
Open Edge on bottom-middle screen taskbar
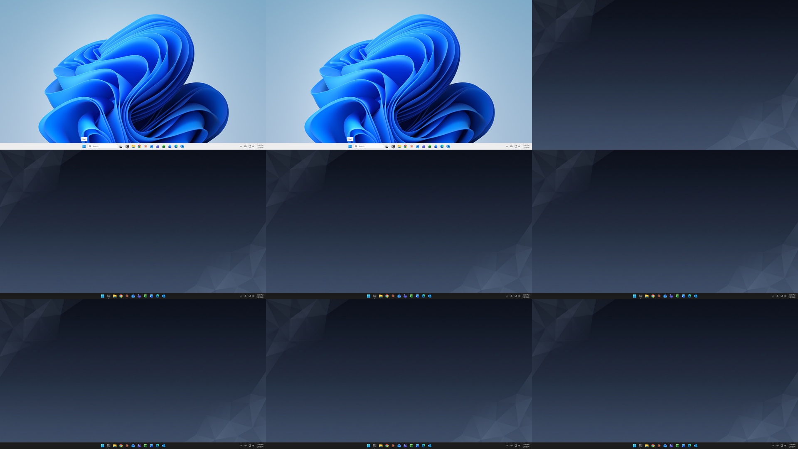point(424,446)
